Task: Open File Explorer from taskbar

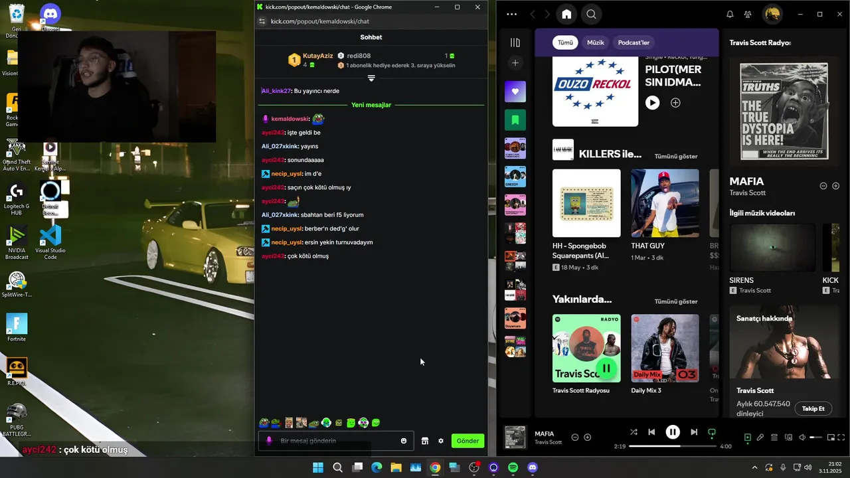Action: coord(396,467)
